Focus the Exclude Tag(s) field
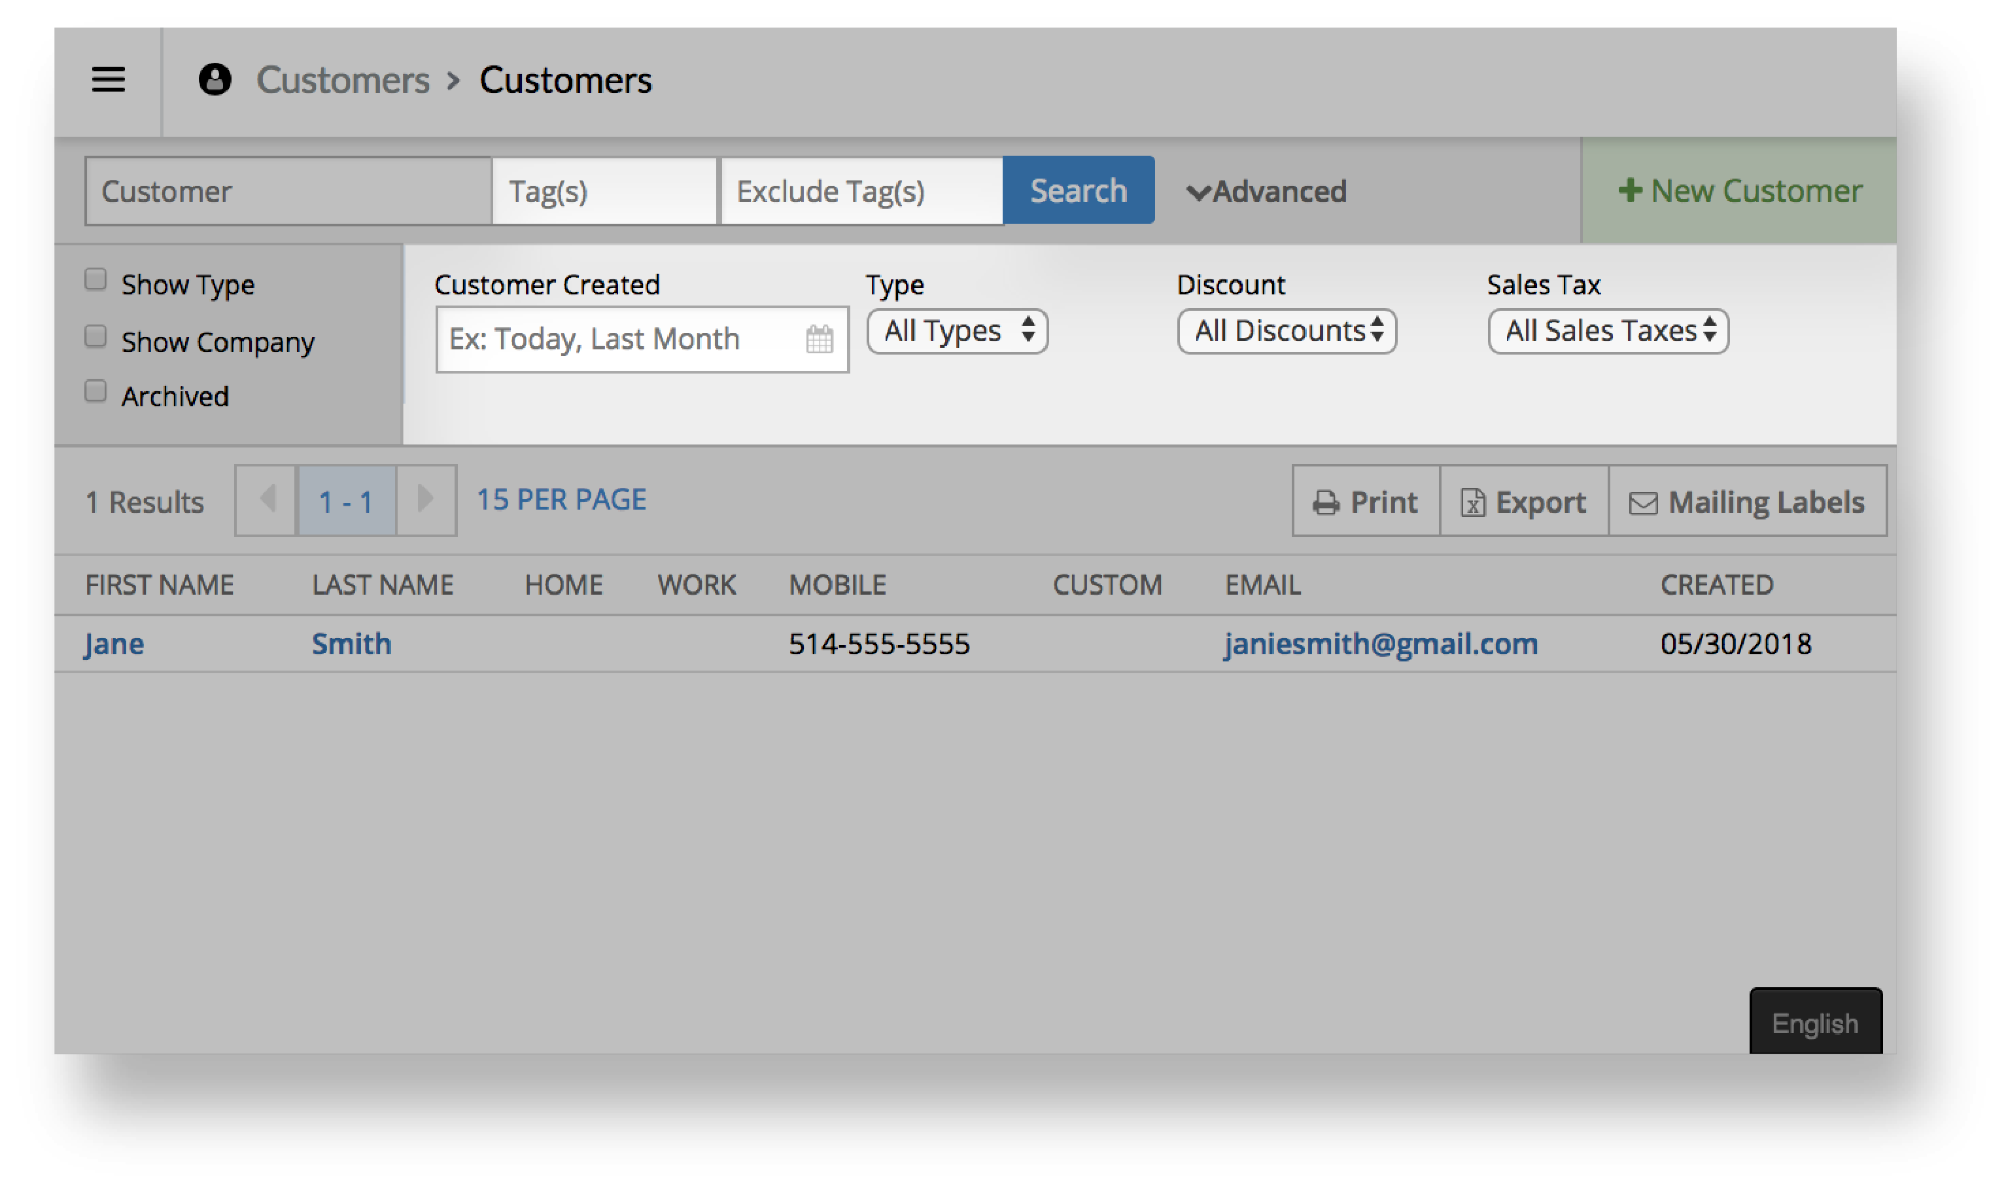 (x=861, y=191)
